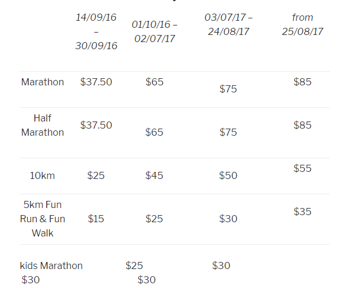This screenshot has height=288, width=341.
Task: Click the kids Marathon label
Action: (52, 266)
